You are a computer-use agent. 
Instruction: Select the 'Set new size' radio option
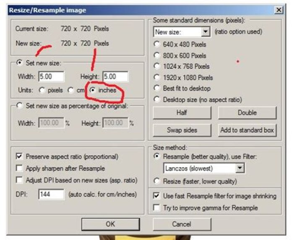[x=19, y=63]
